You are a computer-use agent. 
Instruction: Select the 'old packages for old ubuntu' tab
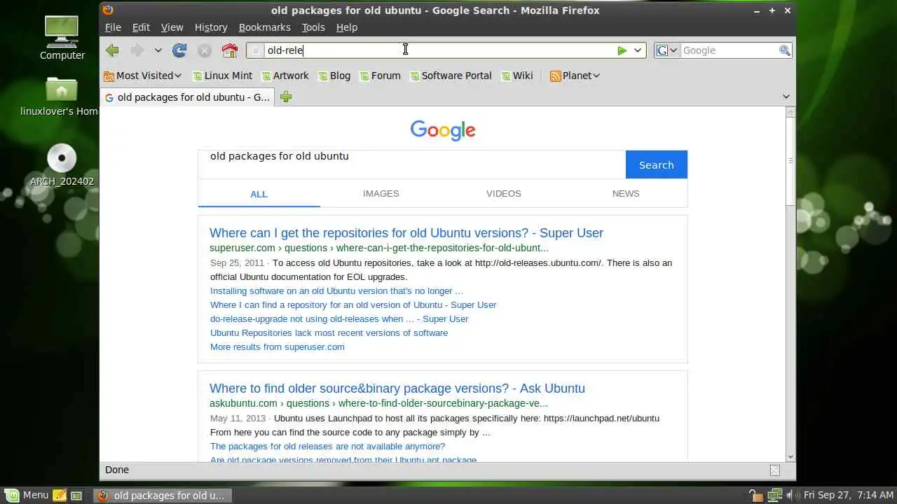point(187,97)
